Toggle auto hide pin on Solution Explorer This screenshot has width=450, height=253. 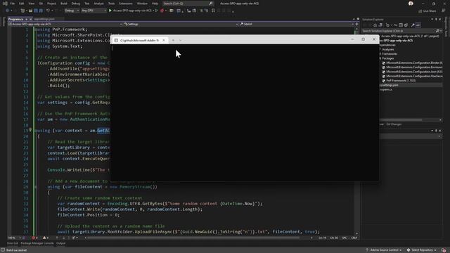(436, 19)
